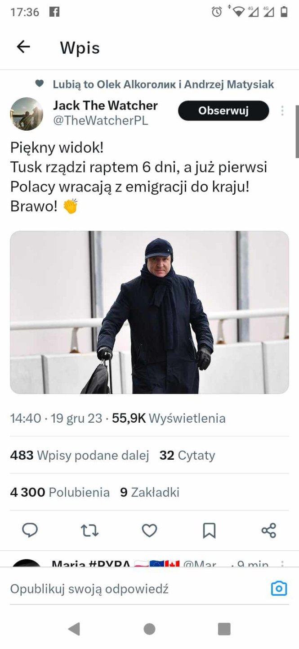This screenshot has height=649, width=299.
Task: View the 483 Wpisy podane dalej list
Action: (80, 455)
